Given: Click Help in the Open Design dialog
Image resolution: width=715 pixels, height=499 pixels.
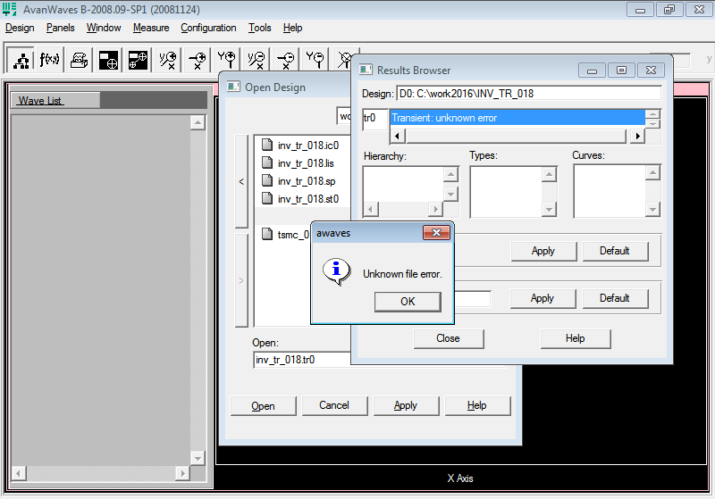Looking at the screenshot, I should tap(477, 405).
